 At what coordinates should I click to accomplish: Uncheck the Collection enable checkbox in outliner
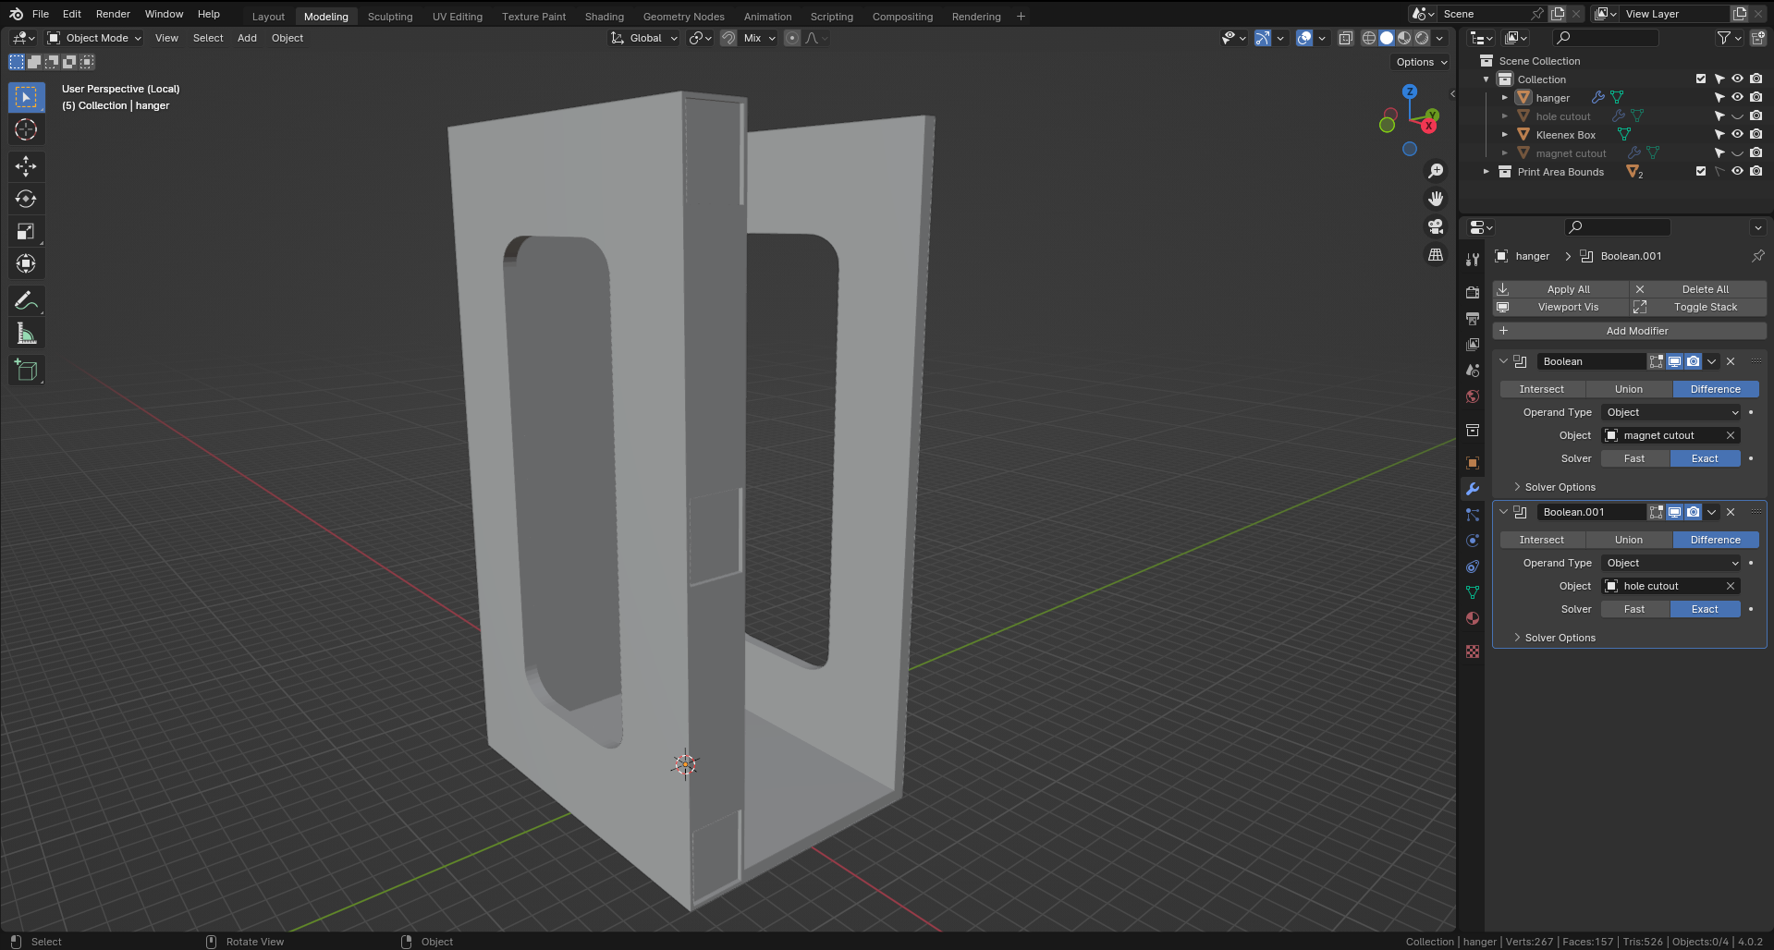point(1700,79)
